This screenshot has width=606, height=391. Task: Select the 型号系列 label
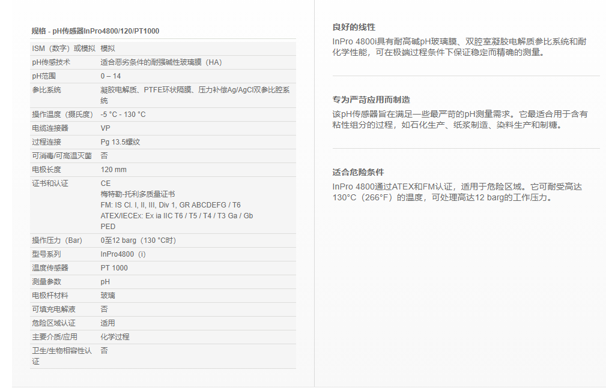[x=46, y=254]
